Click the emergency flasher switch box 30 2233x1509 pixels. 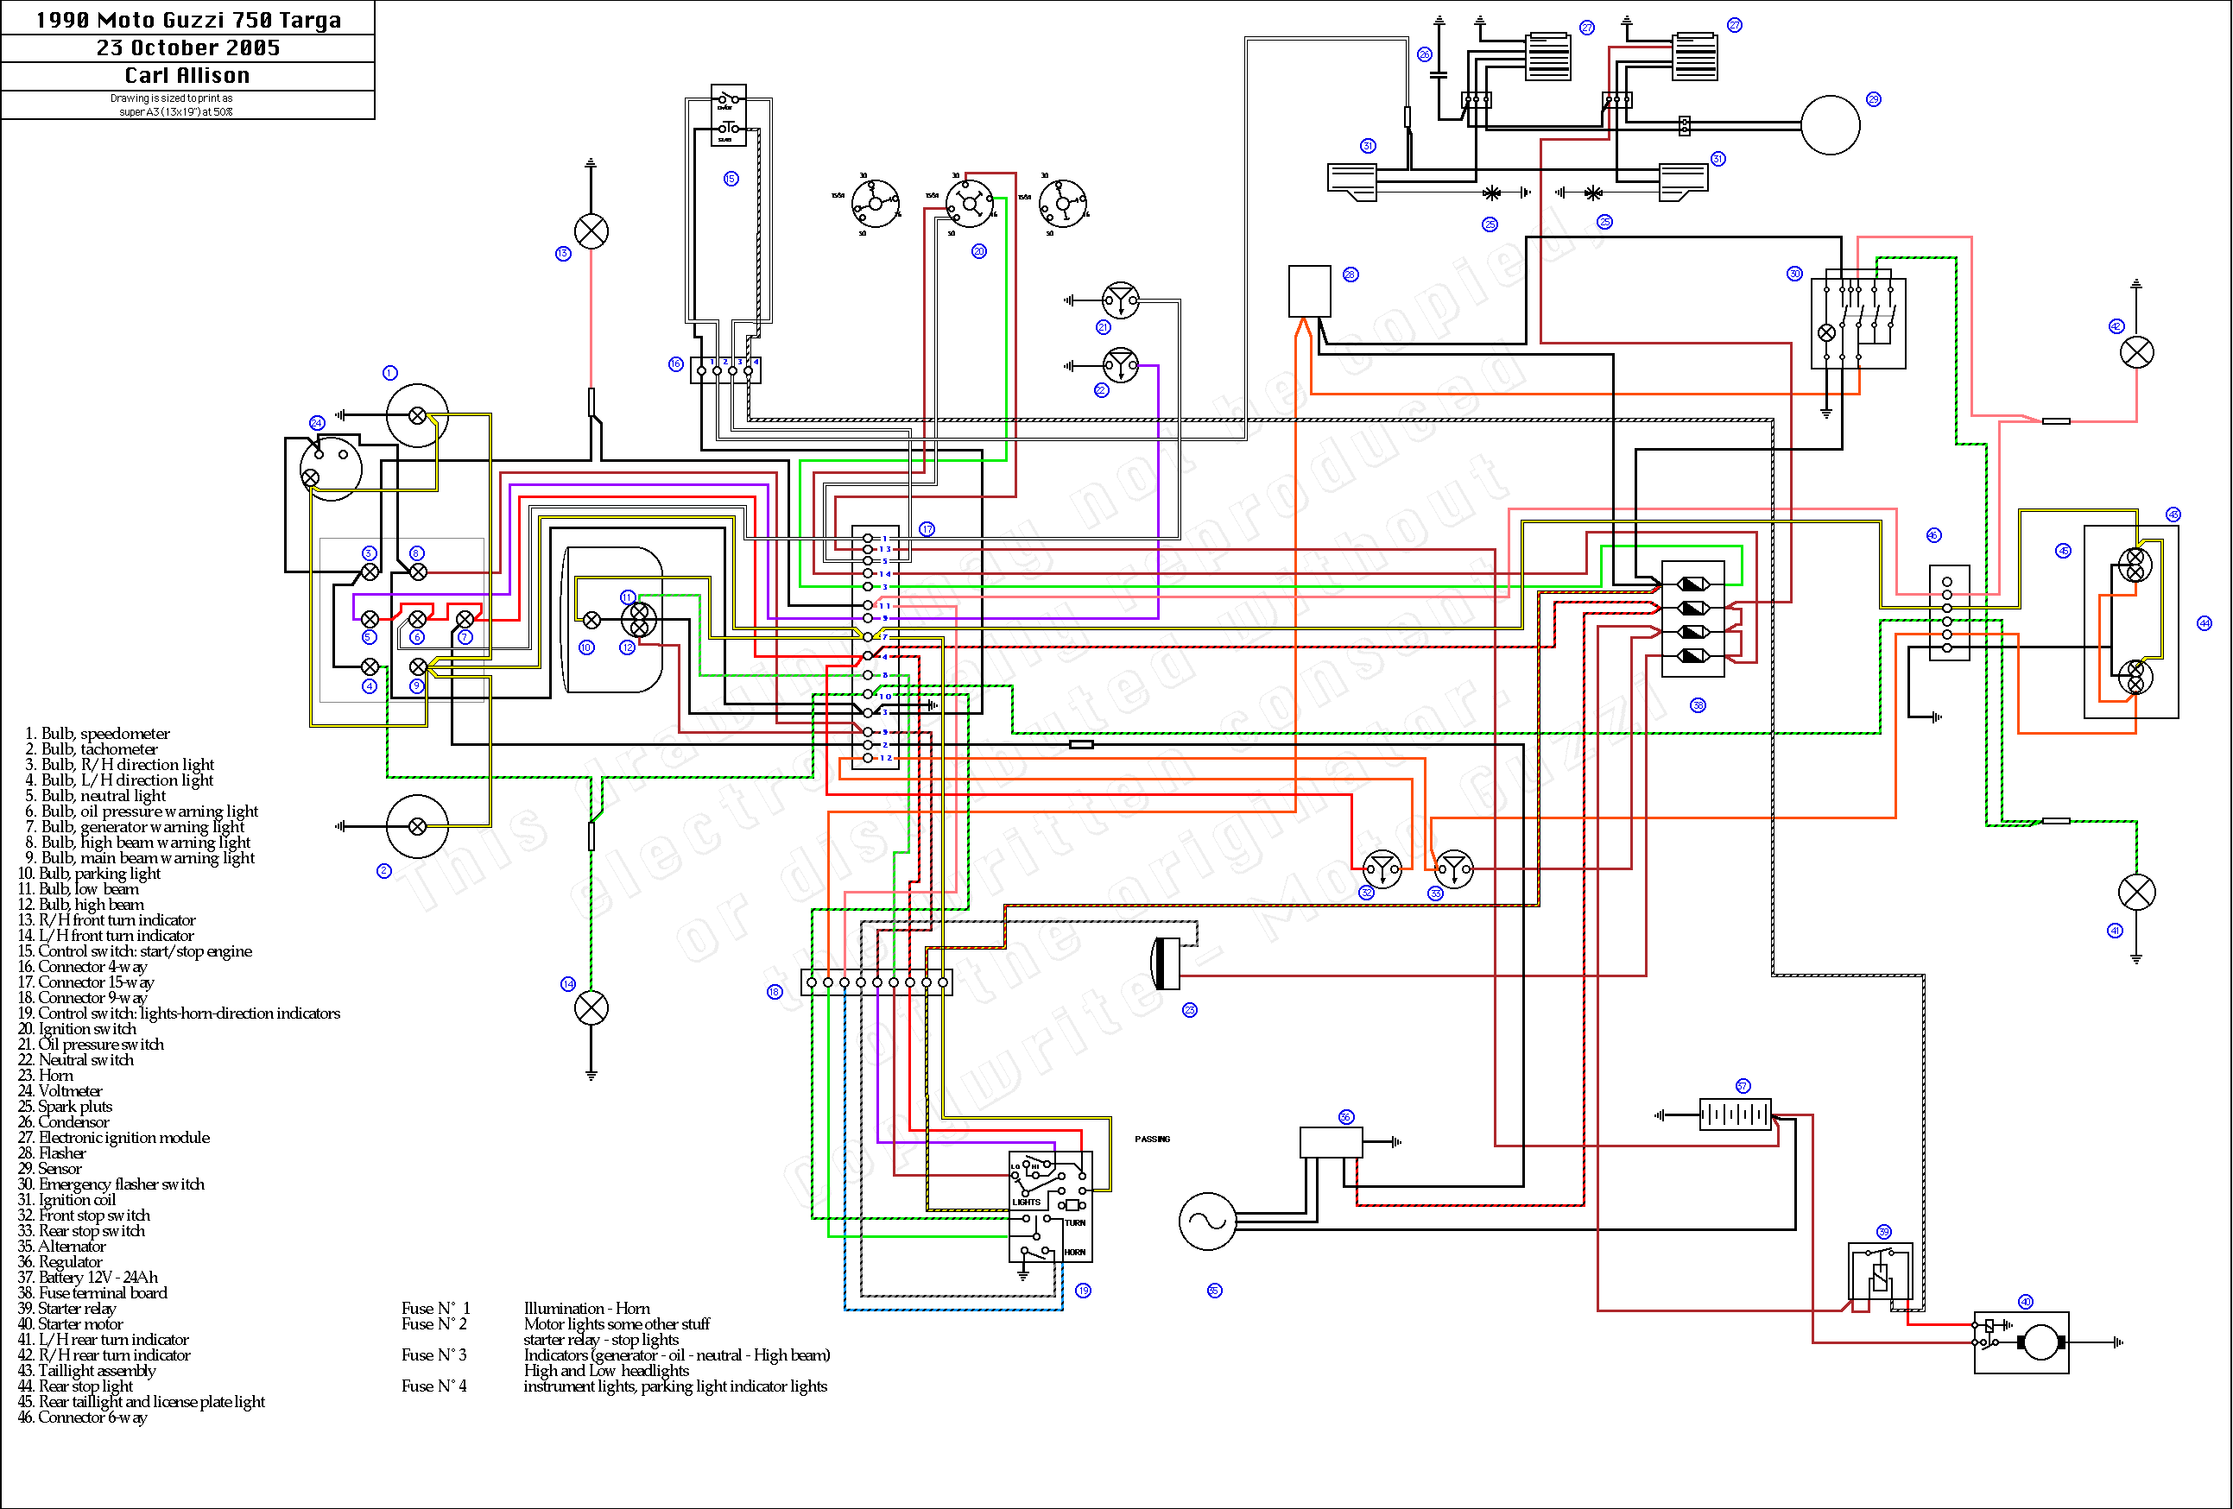(x=1858, y=324)
